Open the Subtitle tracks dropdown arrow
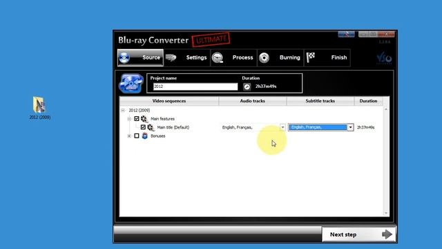This screenshot has width=442, height=249. pos(350,127)
